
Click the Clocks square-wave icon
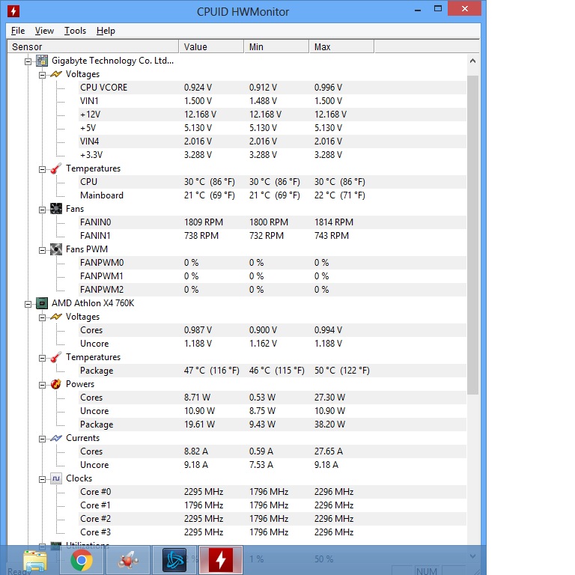[55, 478]
